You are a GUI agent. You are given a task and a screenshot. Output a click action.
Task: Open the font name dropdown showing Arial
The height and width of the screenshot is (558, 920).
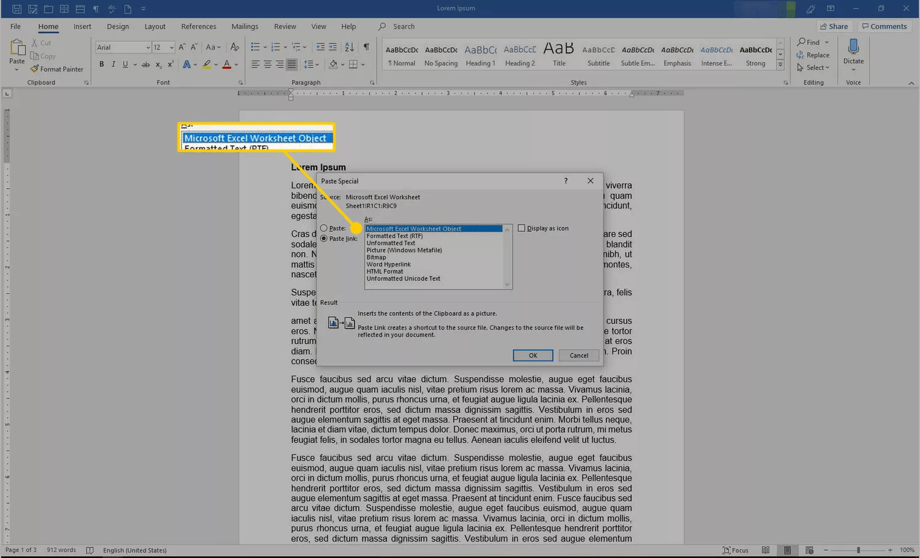(148, 48)
